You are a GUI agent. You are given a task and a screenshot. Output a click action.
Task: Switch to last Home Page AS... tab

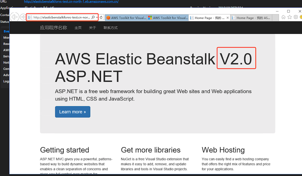click(251, 18)
